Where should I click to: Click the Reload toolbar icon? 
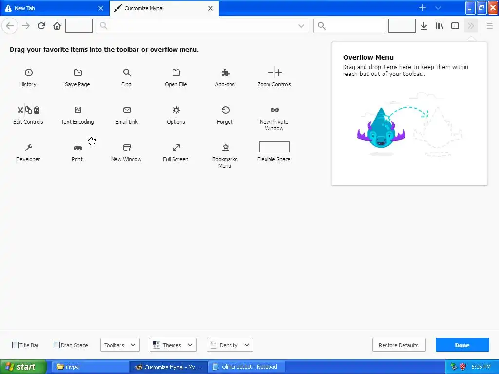(41, 26)
